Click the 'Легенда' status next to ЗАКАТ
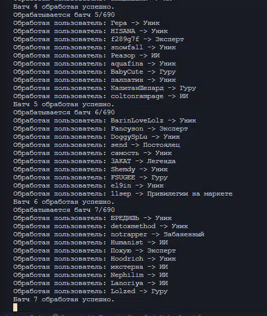The width and height of the screenshot is (267, 316). point(161,161)
